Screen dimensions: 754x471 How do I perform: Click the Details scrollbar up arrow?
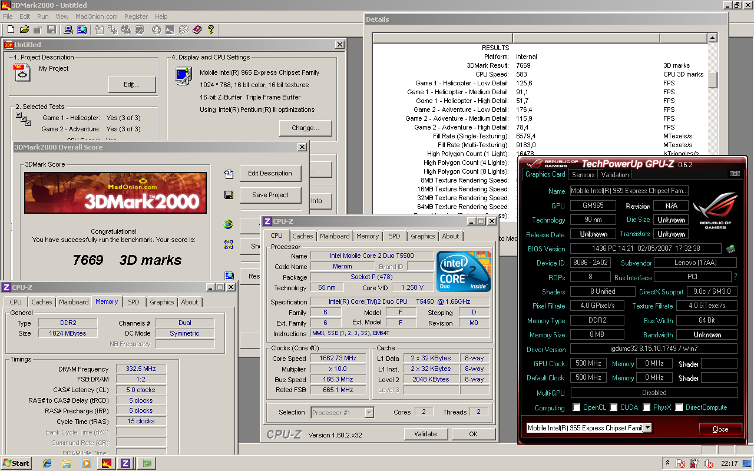[713, 38]
